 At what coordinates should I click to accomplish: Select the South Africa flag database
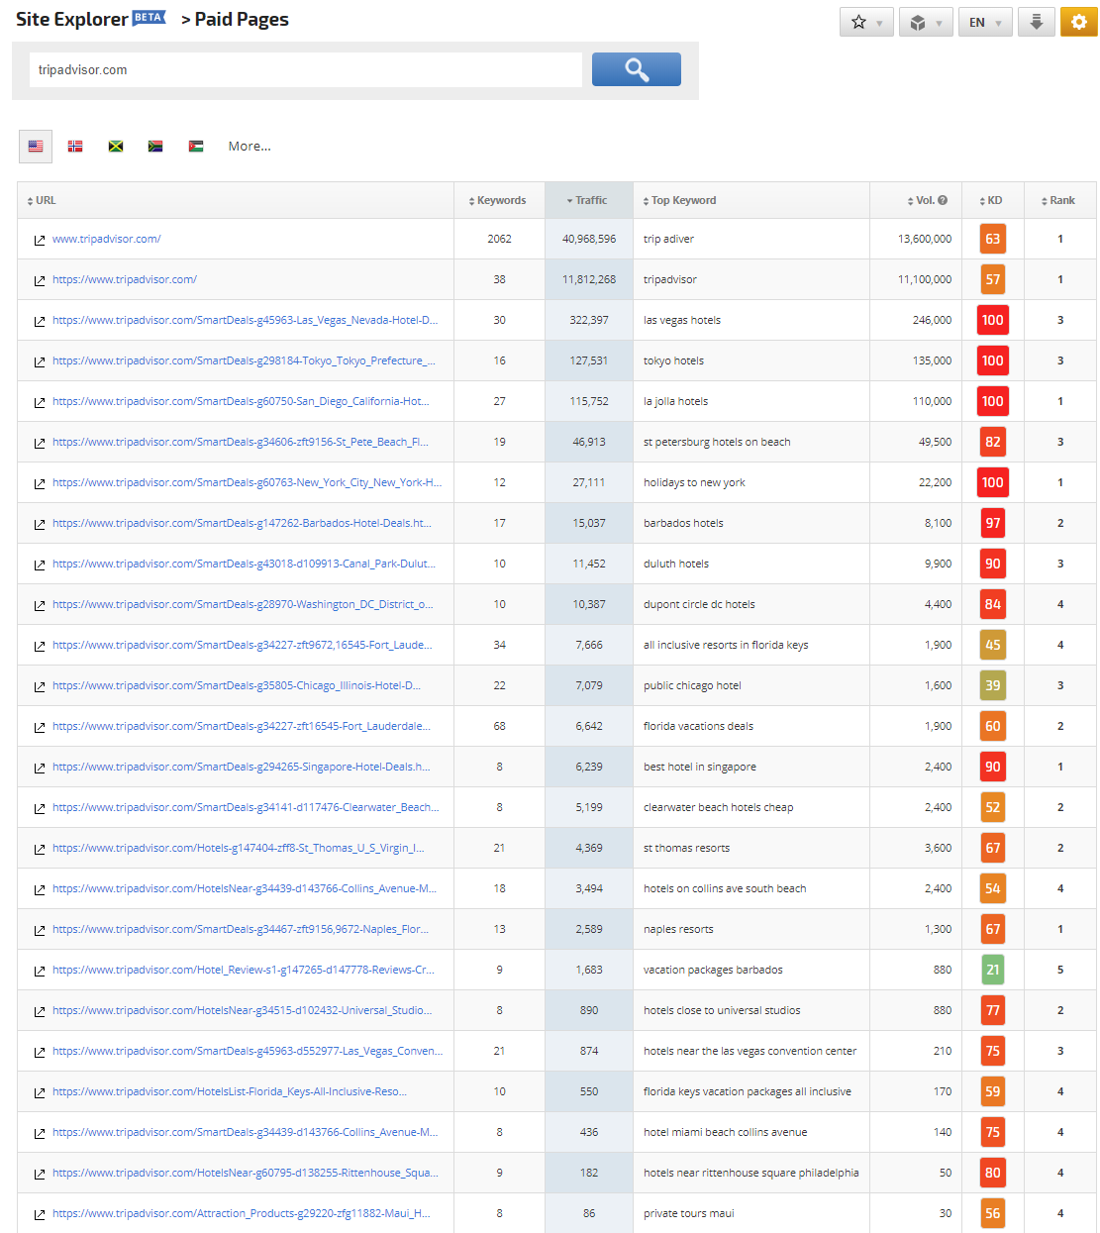[x=155, y=146]
